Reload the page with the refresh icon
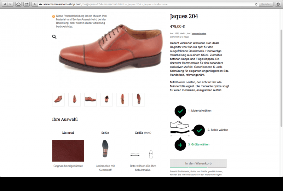The image size is (283, 191). pyautogui.click(x=256, y=4)
